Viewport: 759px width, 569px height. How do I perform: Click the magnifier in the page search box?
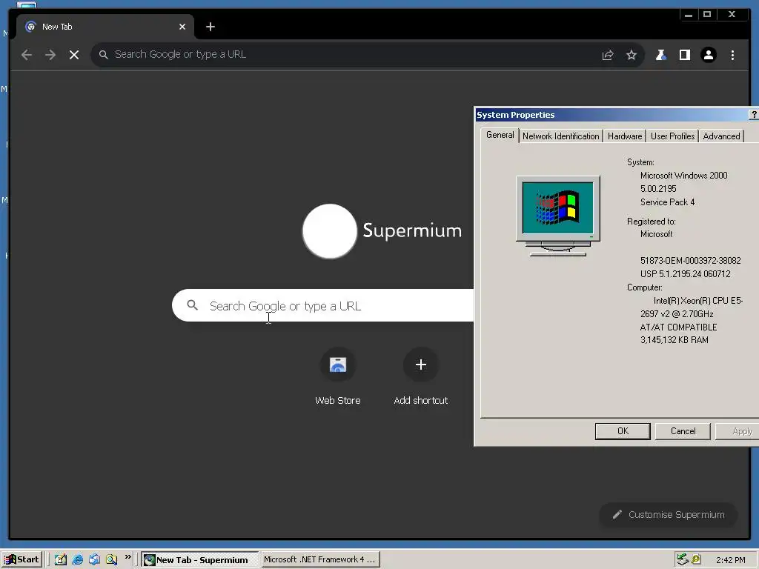pyautogui.click(x=192, y=305)
